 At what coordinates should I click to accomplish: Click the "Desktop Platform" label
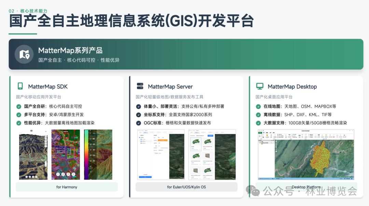point(306,187)
